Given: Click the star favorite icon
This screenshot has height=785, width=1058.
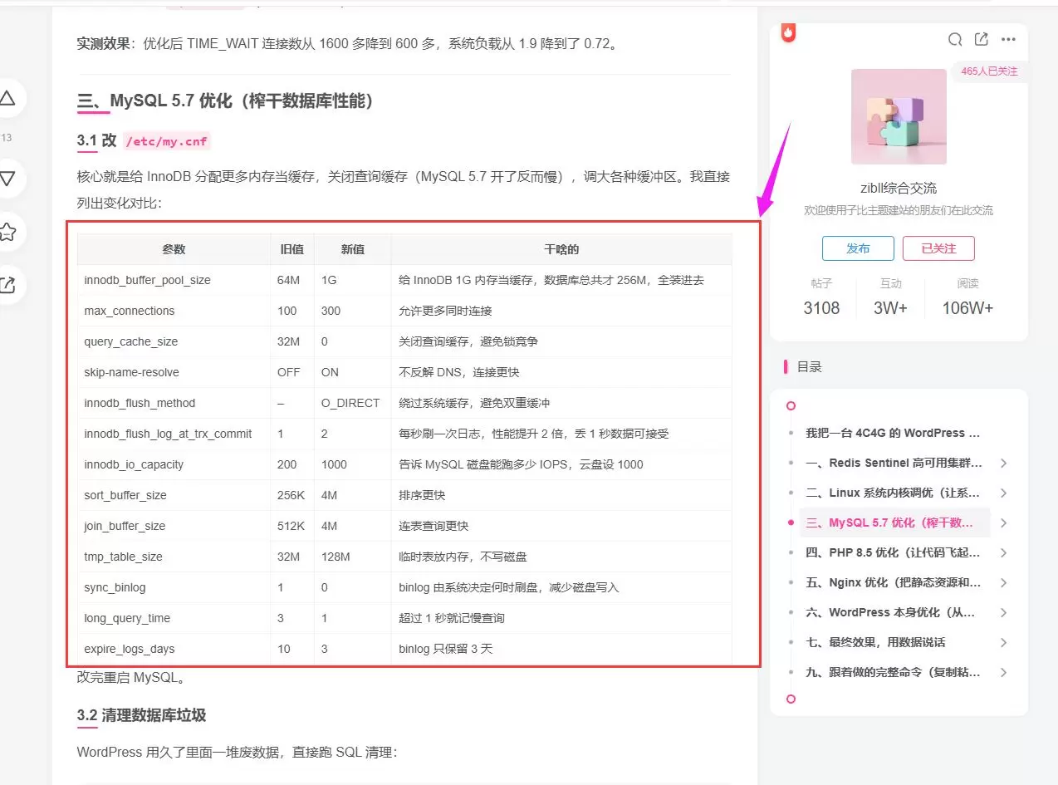Looking at the screenshot, I should (x=7, y=232).
